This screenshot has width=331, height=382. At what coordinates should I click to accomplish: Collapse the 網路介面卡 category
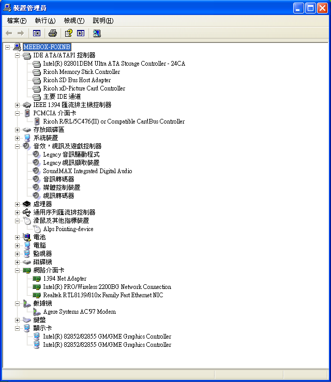click(17, 271)
